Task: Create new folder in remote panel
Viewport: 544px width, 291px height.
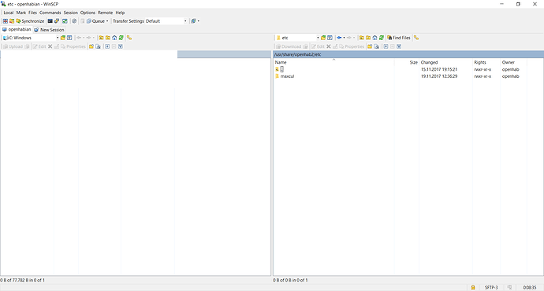Action: coord(370,46)
